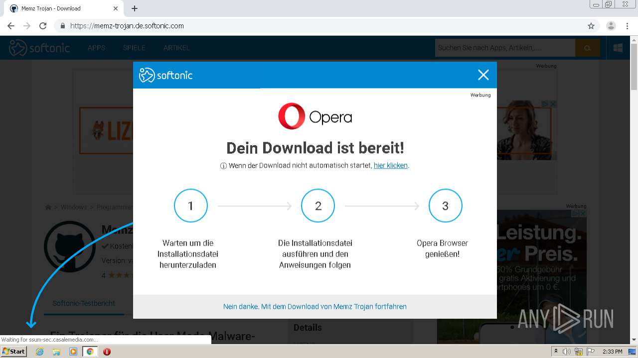Open Chrome three-dot menu

pos(627,26)
